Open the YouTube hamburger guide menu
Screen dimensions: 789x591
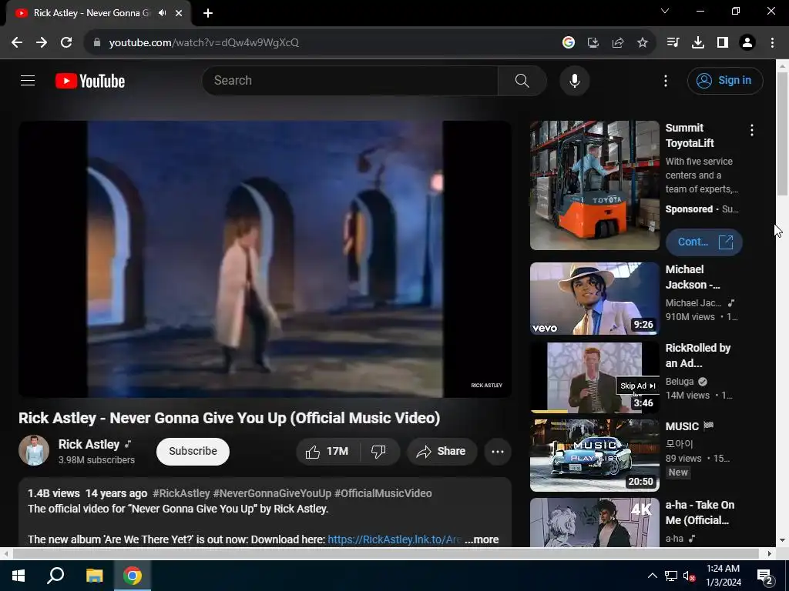click(x=28, y=80)
